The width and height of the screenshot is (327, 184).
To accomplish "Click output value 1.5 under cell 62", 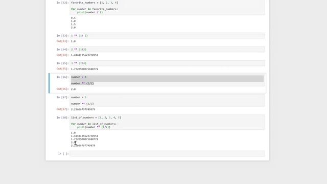I will [73, 25].
